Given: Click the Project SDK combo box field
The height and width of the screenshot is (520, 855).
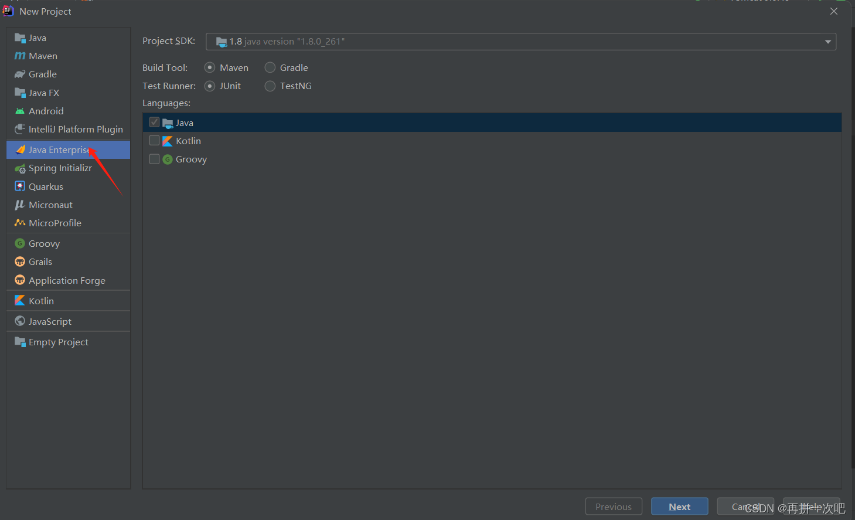Looking at the screenshot, I should coord(521,42).
